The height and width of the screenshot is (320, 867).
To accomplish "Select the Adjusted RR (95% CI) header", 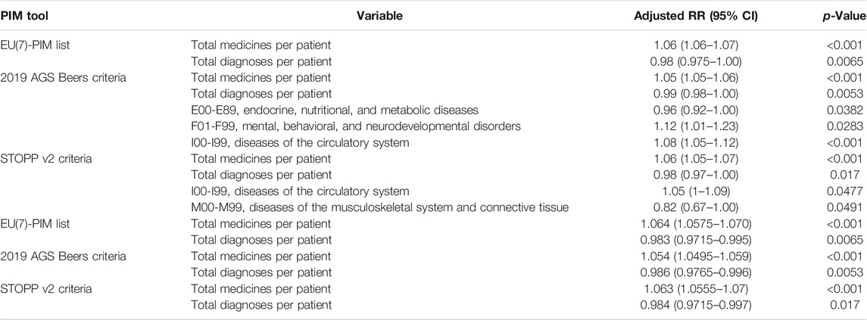I will 696,16.
